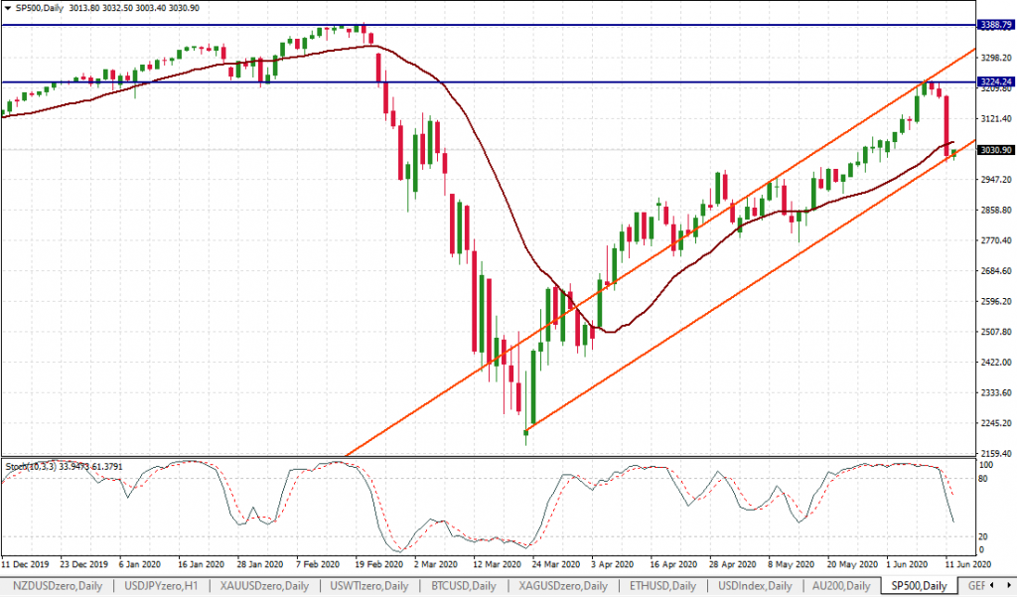The width and height of the screenshot is (1017, 597).
Task: Expand the chart's OHLC quick-view triangle
Action: point(8,8)
